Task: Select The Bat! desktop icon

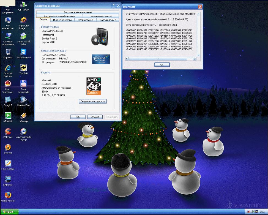Action: pos(24,70)
